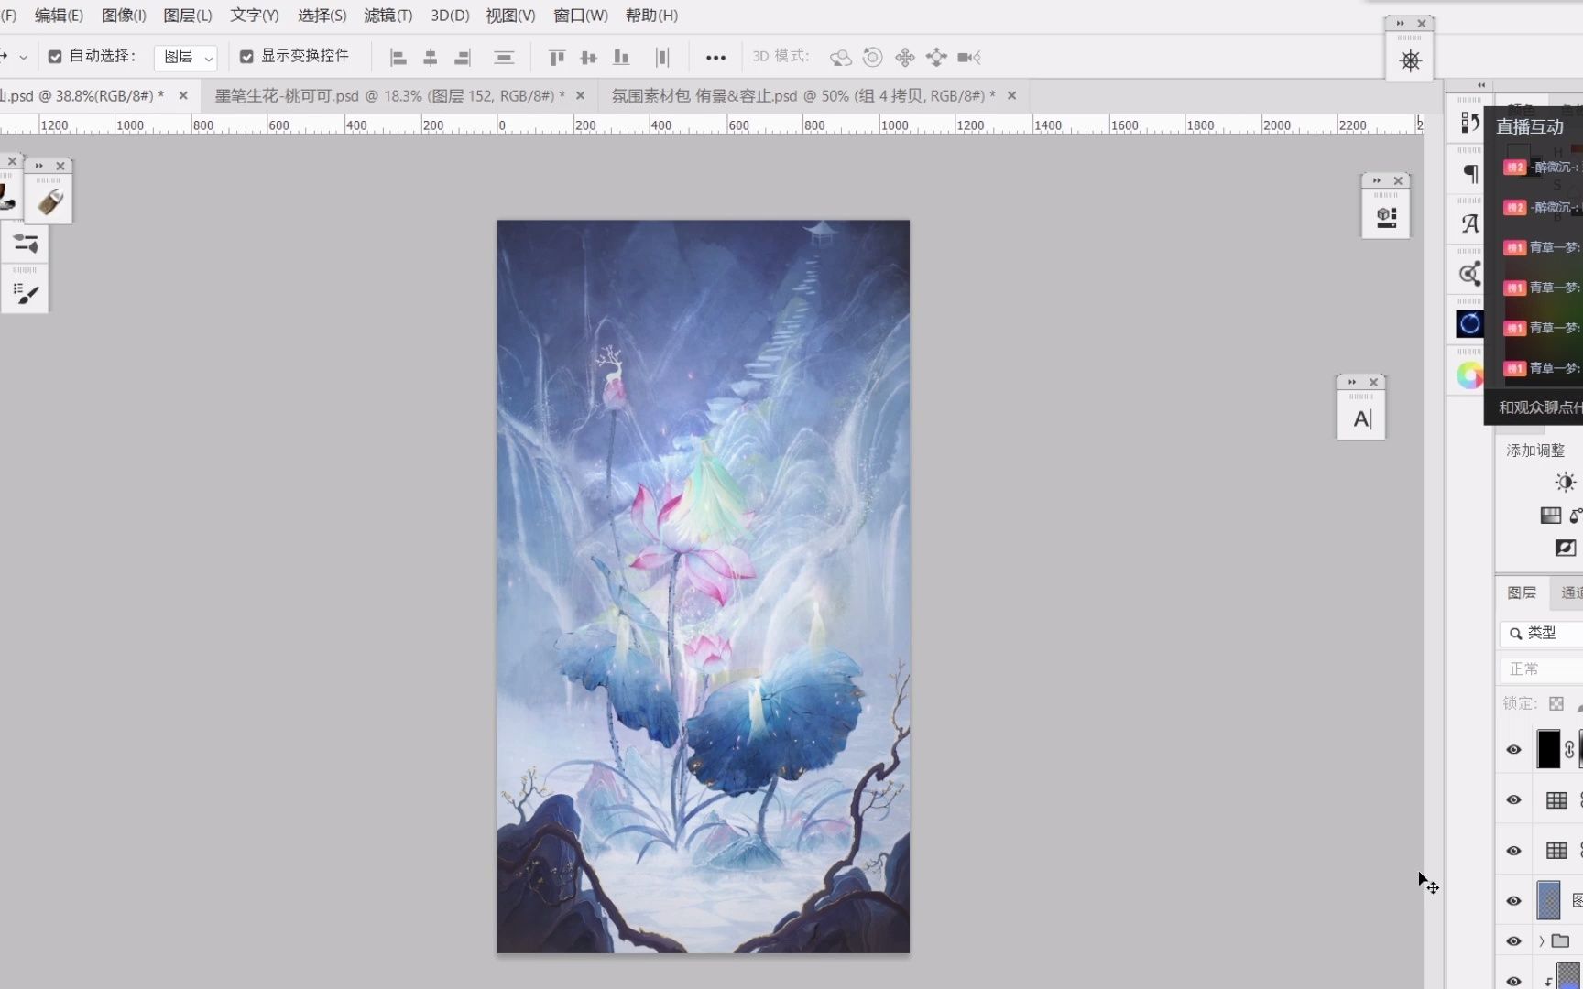Hide the blue thumbnail layer via eye
Viewport: 1583px width, 989px height.
coord(1513,901)
